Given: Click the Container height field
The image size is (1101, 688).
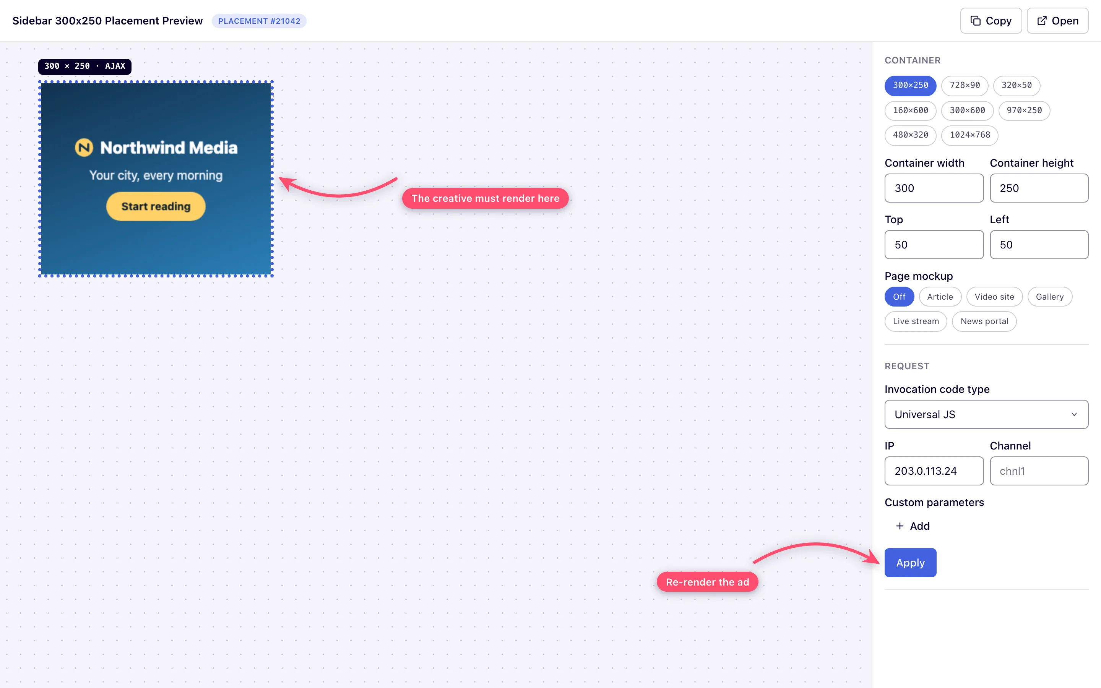Looking at the screenshot, I should click(x=1039, y=188).
